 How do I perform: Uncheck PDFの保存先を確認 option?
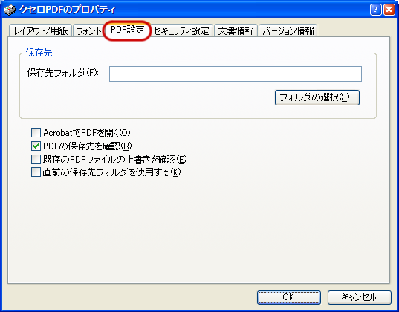tap(36, 146)
